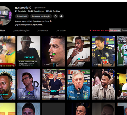This screenshot has height=115, width=127.
Task: Open the blank dark thumbnail in third row
Action: 54,109
